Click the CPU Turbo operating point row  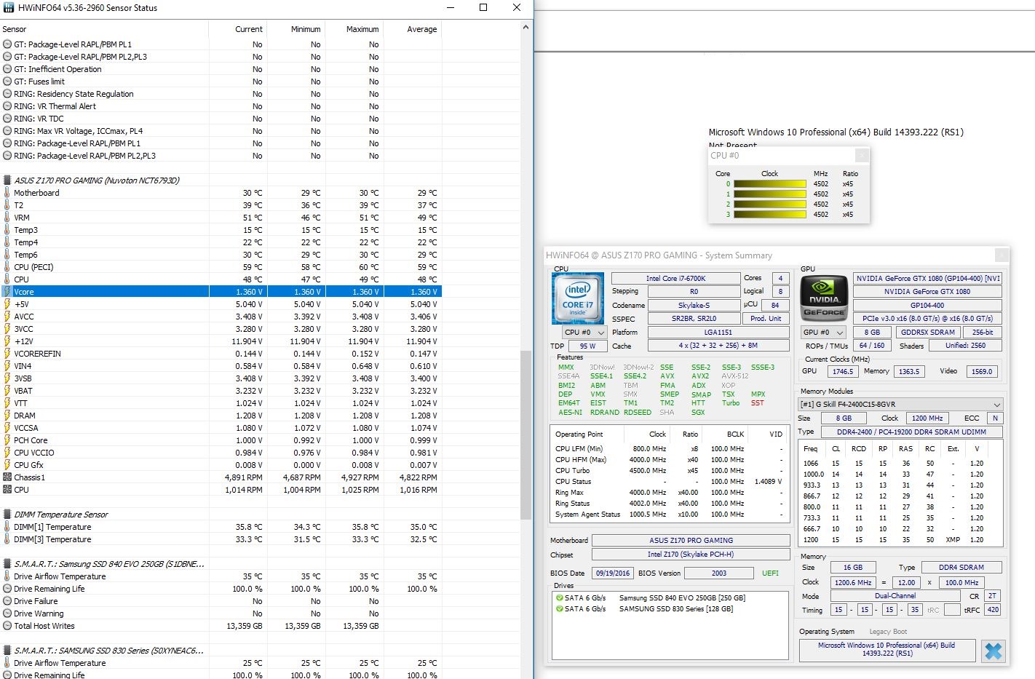[x=668, y=471]
